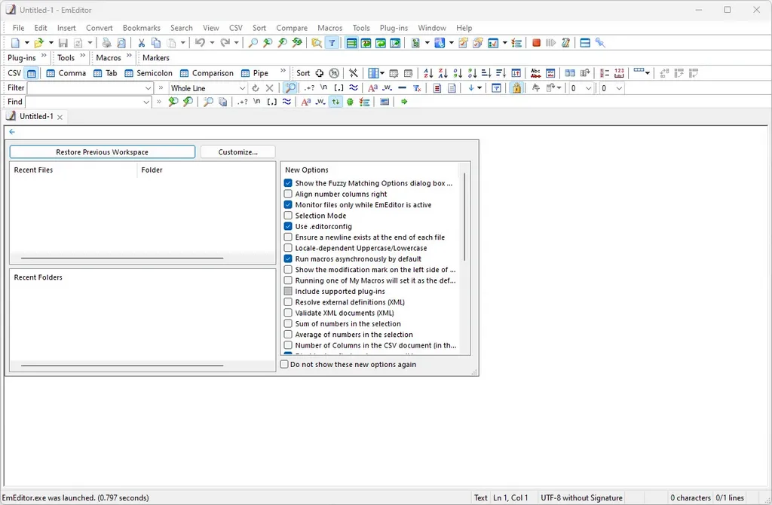Open the Macros menu in menu bar
Screen dimensions: 772x505
(329, 28)
